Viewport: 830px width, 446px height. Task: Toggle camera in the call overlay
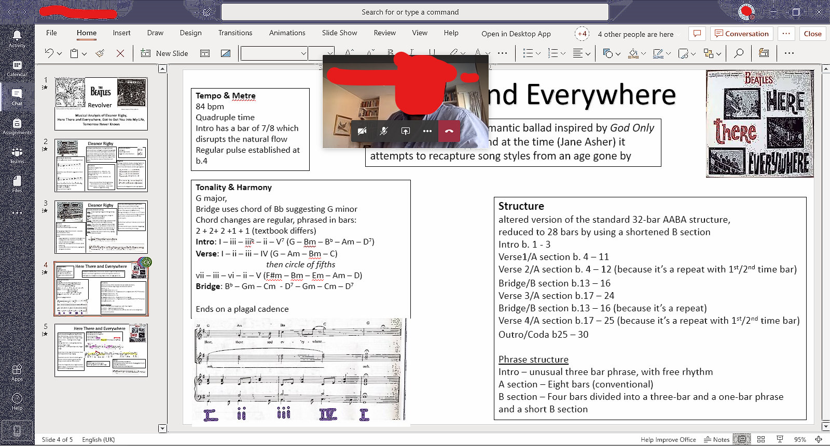coord(362,131)
